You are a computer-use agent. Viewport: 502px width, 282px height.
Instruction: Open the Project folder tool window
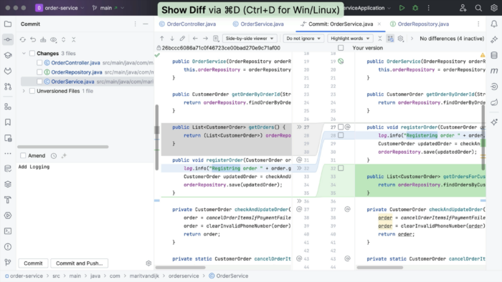pyautogui.click(x=8, y=24)
